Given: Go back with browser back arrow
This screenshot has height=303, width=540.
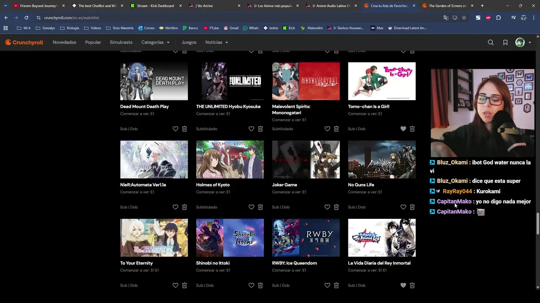Looking at the screenshot, I should (6, 18).
